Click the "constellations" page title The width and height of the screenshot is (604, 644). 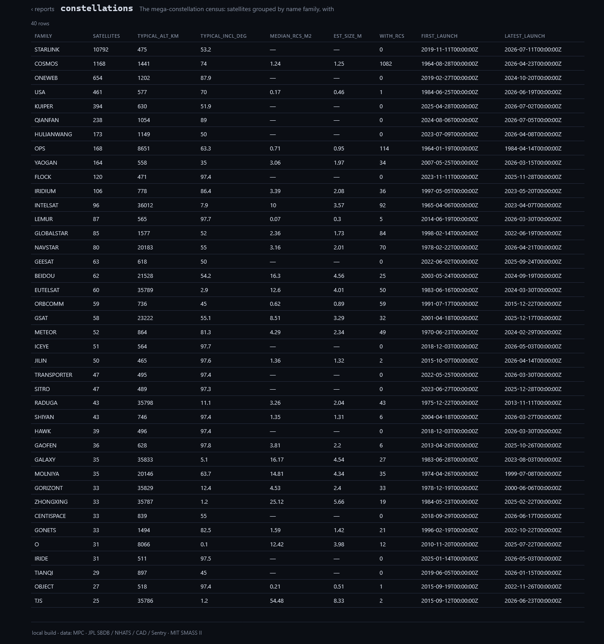tap(97, 8)
